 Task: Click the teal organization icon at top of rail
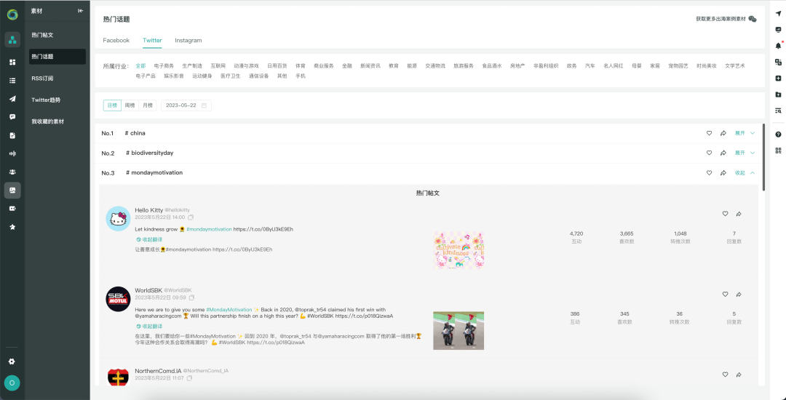tap(12, 39)
